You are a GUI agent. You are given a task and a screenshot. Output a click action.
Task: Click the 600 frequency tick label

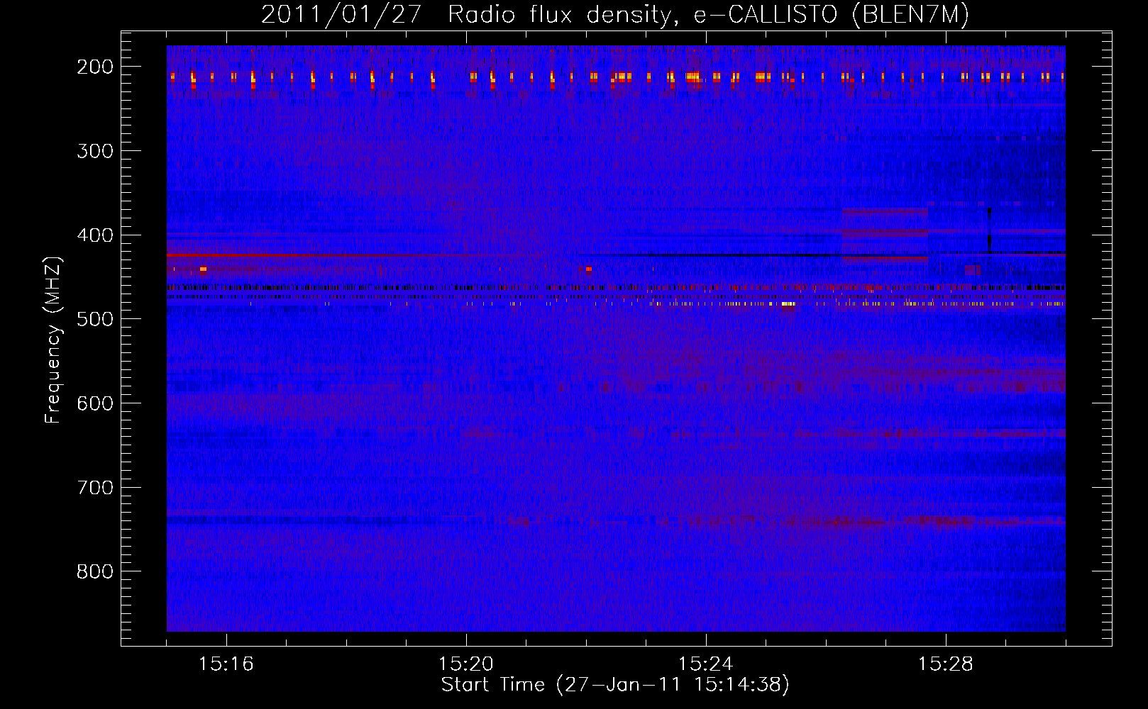[x=95, y=403]
